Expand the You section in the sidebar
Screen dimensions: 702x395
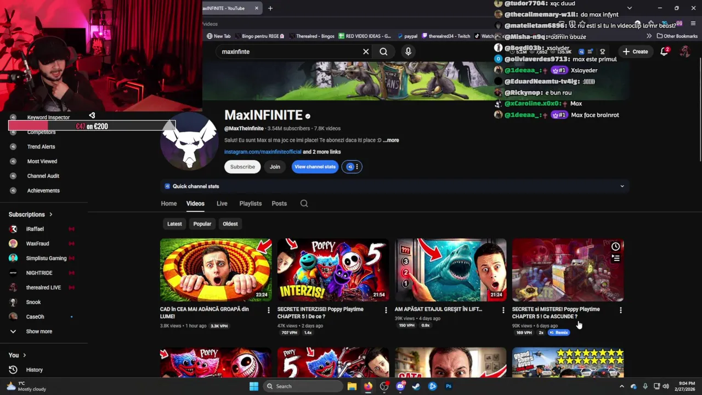tap(18, 355)
